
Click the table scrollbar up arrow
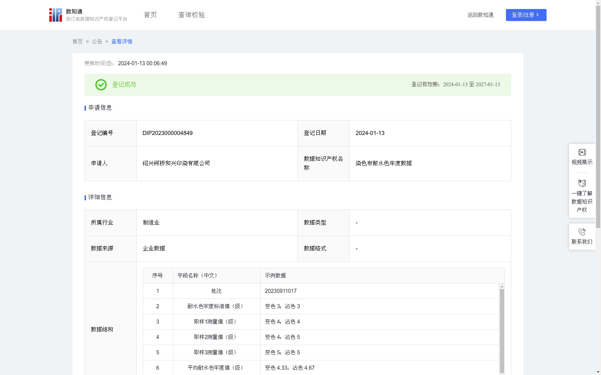tap(502, 286)
